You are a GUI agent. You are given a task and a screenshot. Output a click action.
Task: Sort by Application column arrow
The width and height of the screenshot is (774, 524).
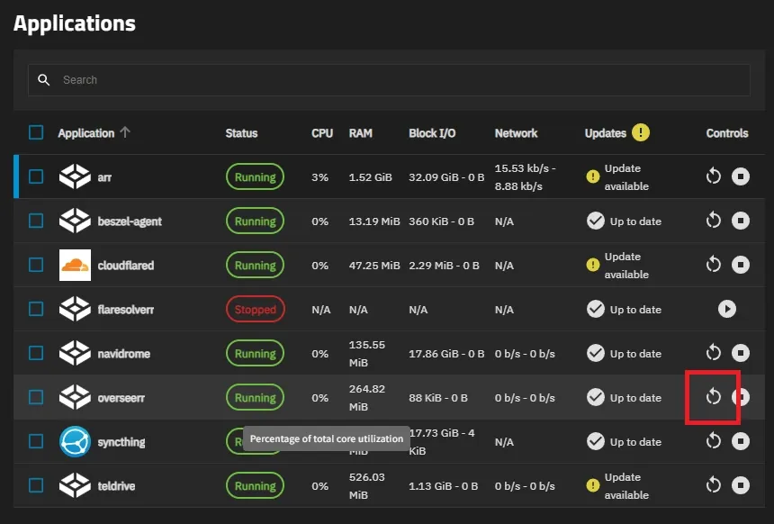125,132
